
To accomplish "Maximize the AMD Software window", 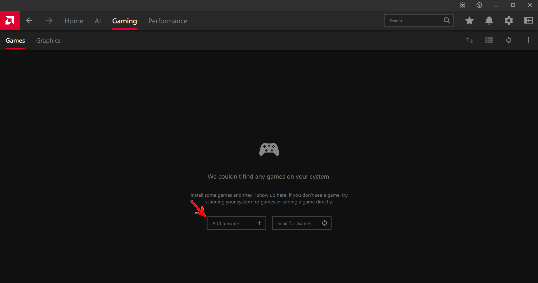I will point(513,5).
